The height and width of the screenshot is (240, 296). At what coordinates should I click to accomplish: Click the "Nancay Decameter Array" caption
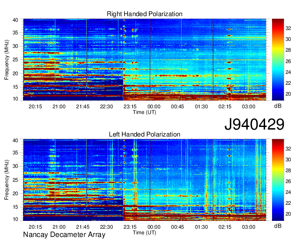[64, 235]
